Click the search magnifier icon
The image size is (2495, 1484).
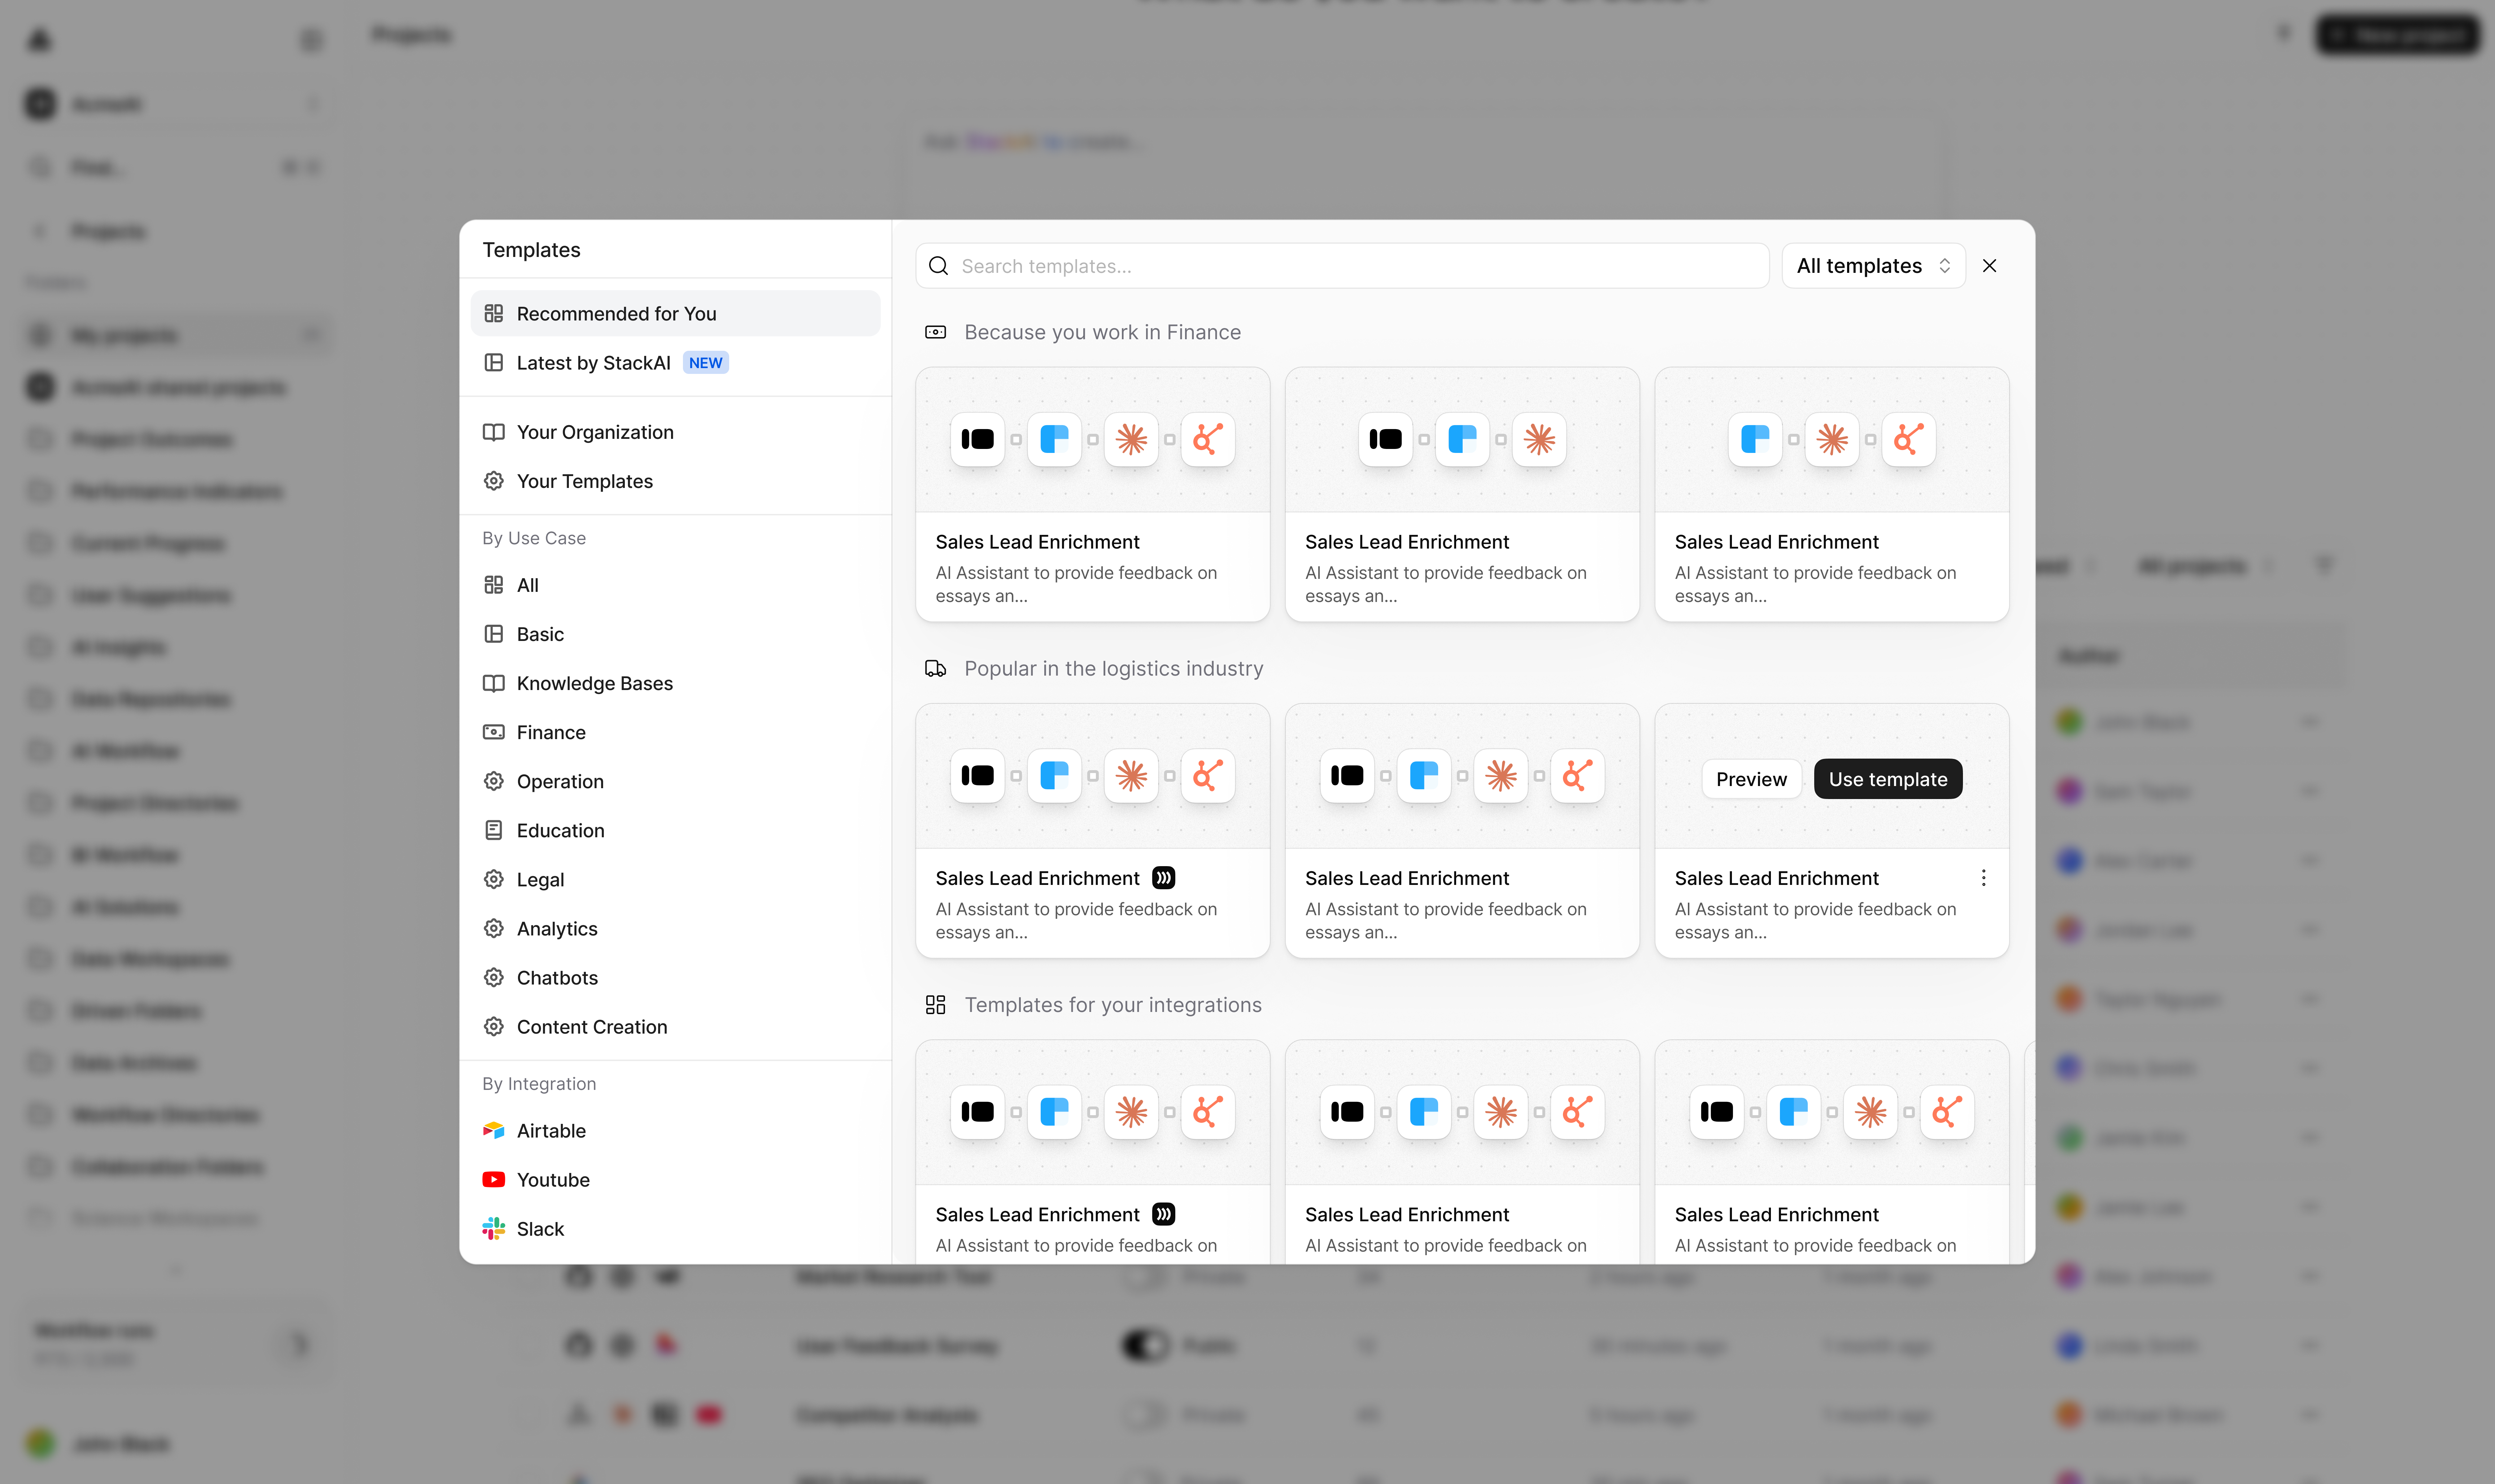[938, 266]
